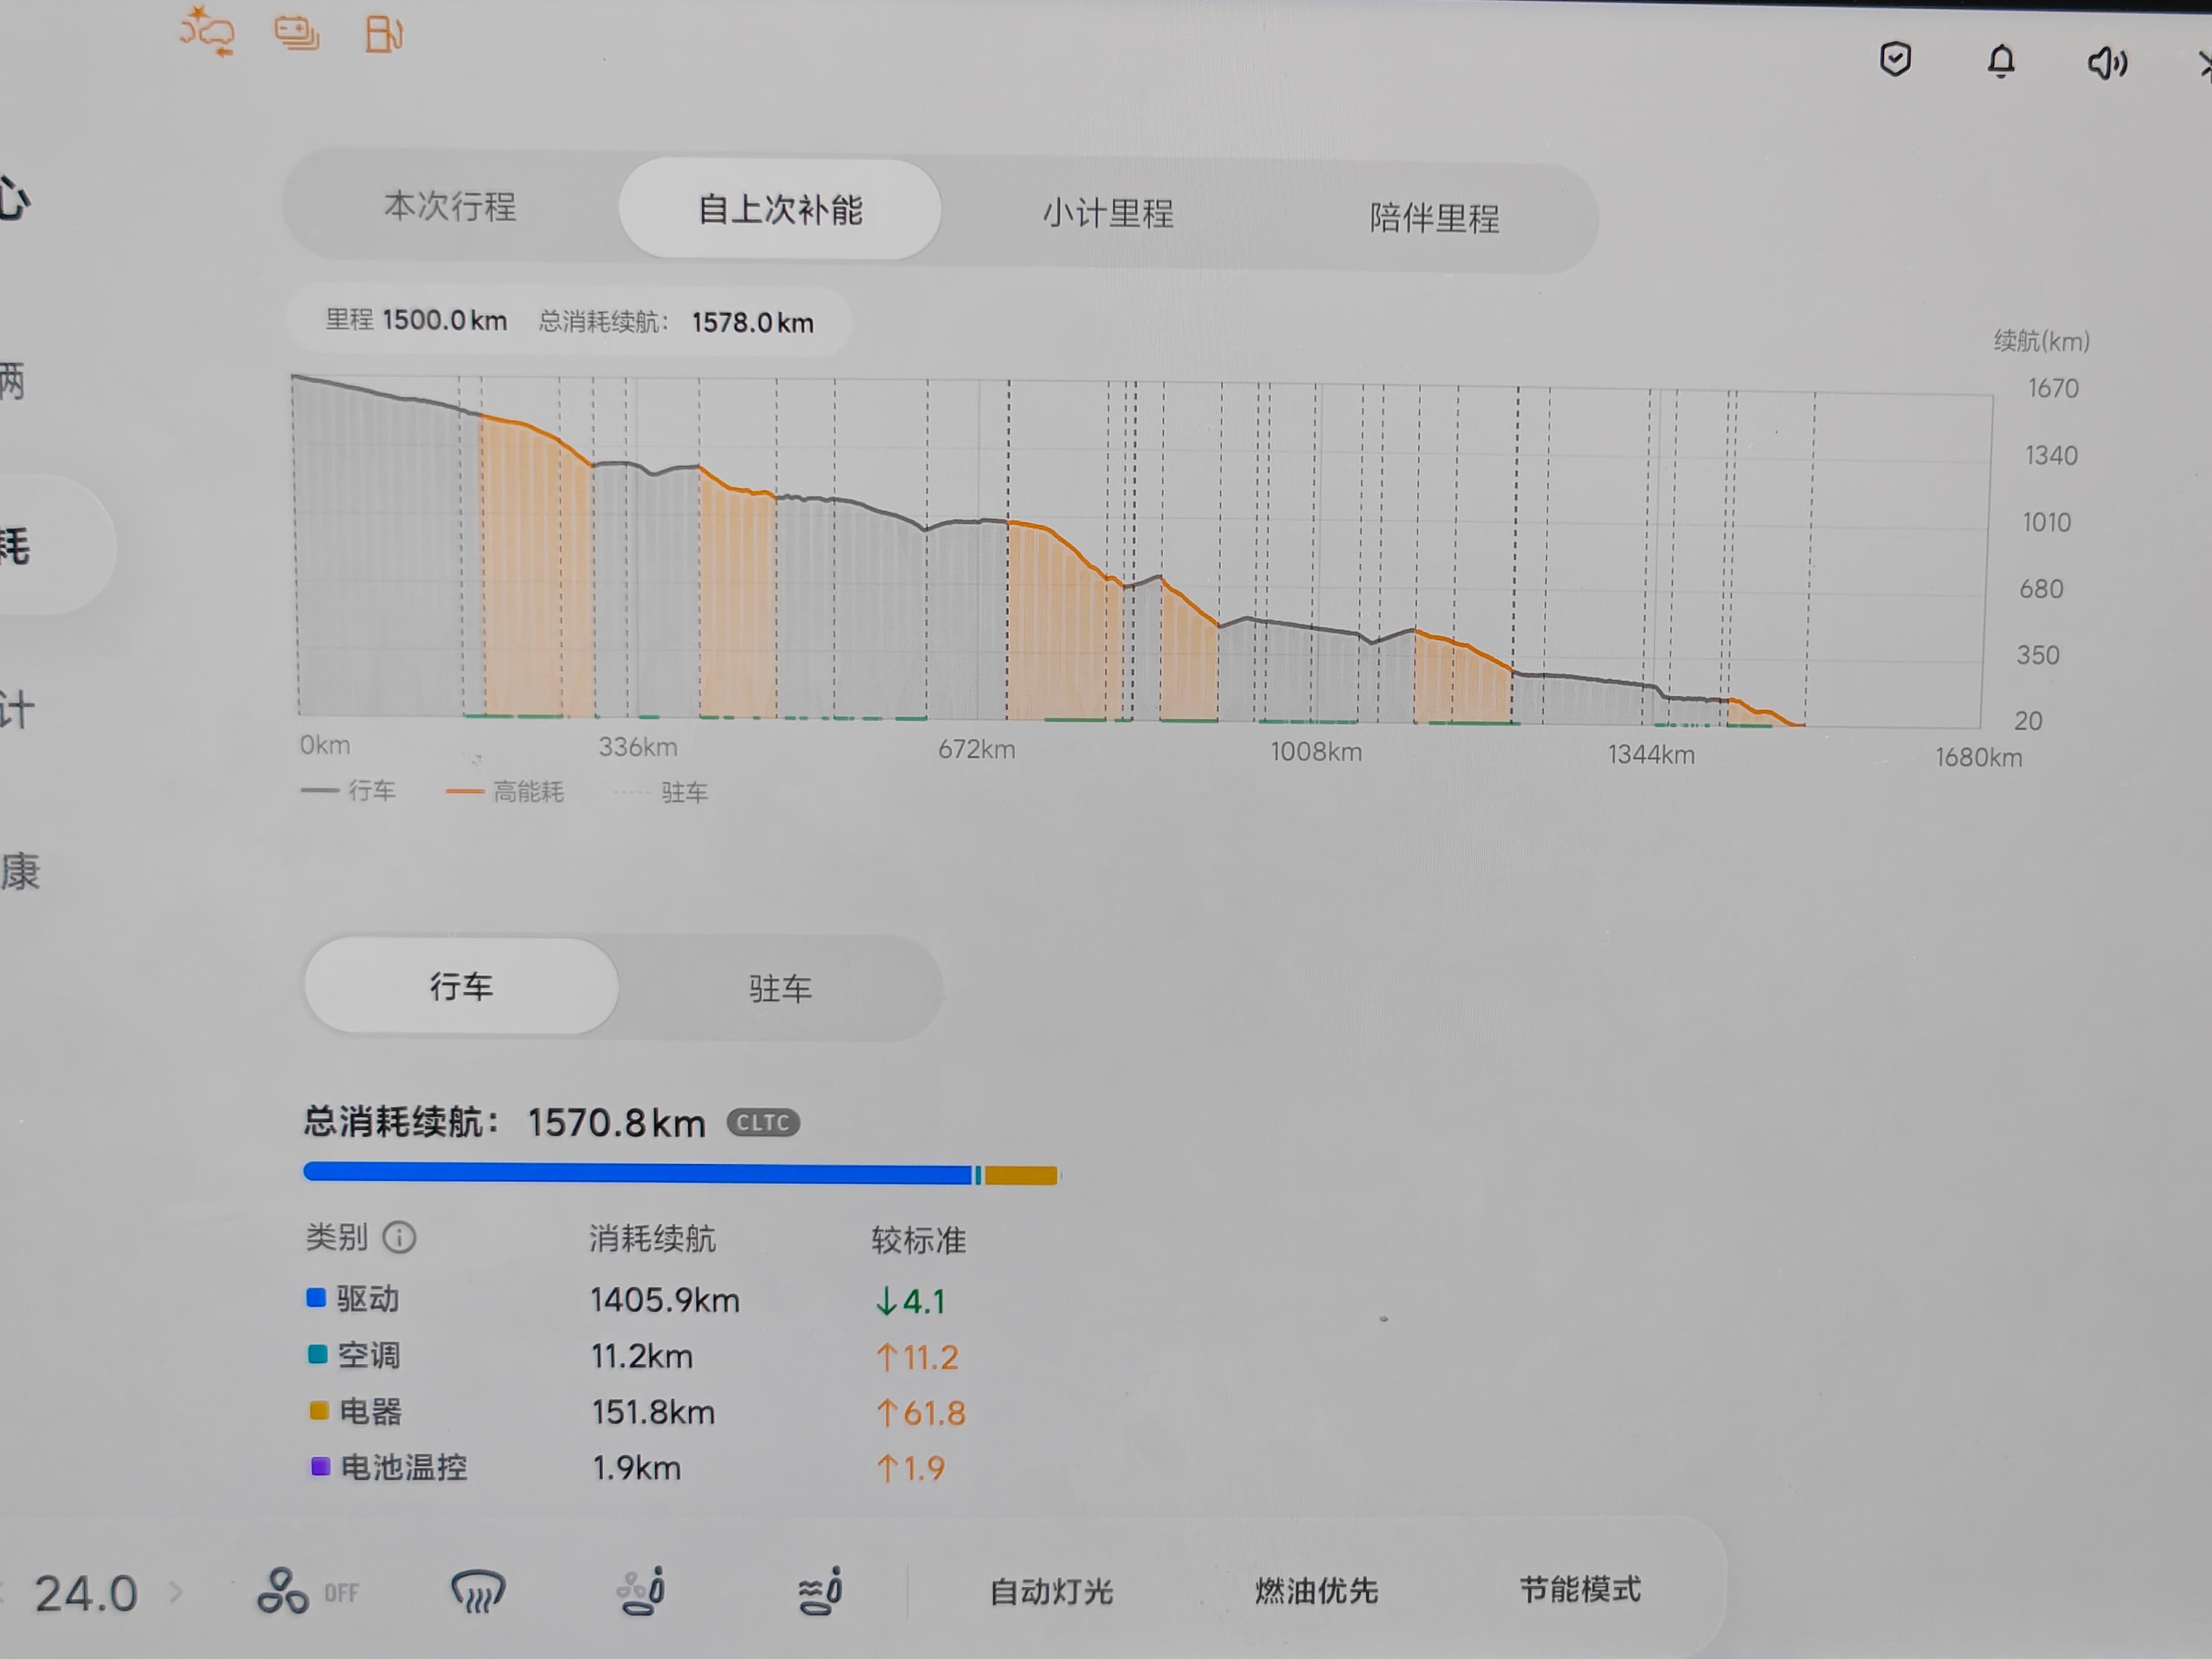Tap the 高能耗 chart legend entry
Image resolution: width=2212 pixels, height=1659 pixels.
pyautogui.click(x=505, y=791)
